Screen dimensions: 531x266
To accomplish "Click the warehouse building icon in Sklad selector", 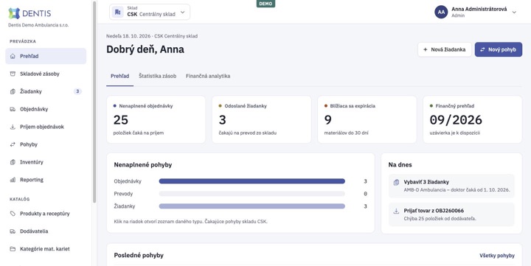I will [x=117, y=13].
